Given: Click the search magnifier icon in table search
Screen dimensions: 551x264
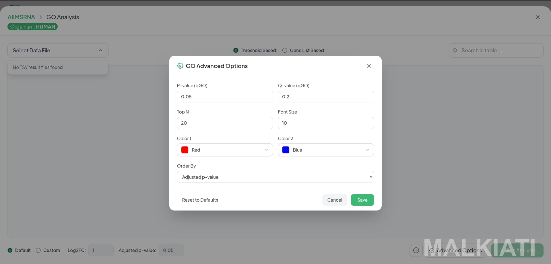Looking at the screenshot, I should [455, 50].
